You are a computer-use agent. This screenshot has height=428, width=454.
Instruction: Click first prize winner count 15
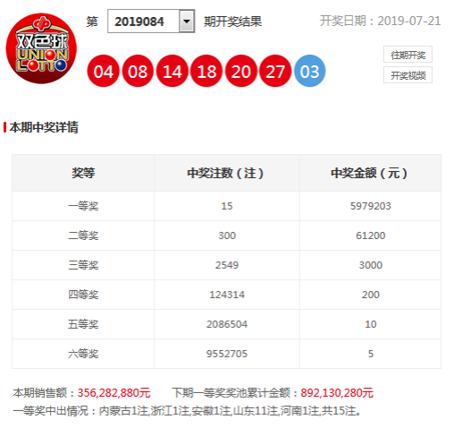227,206
